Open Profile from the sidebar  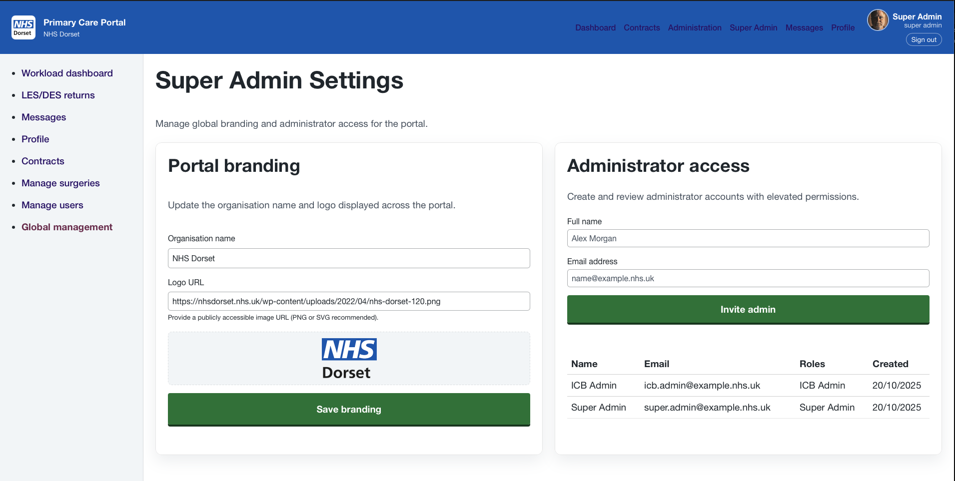pyautogui.click(x=35, y=139)
